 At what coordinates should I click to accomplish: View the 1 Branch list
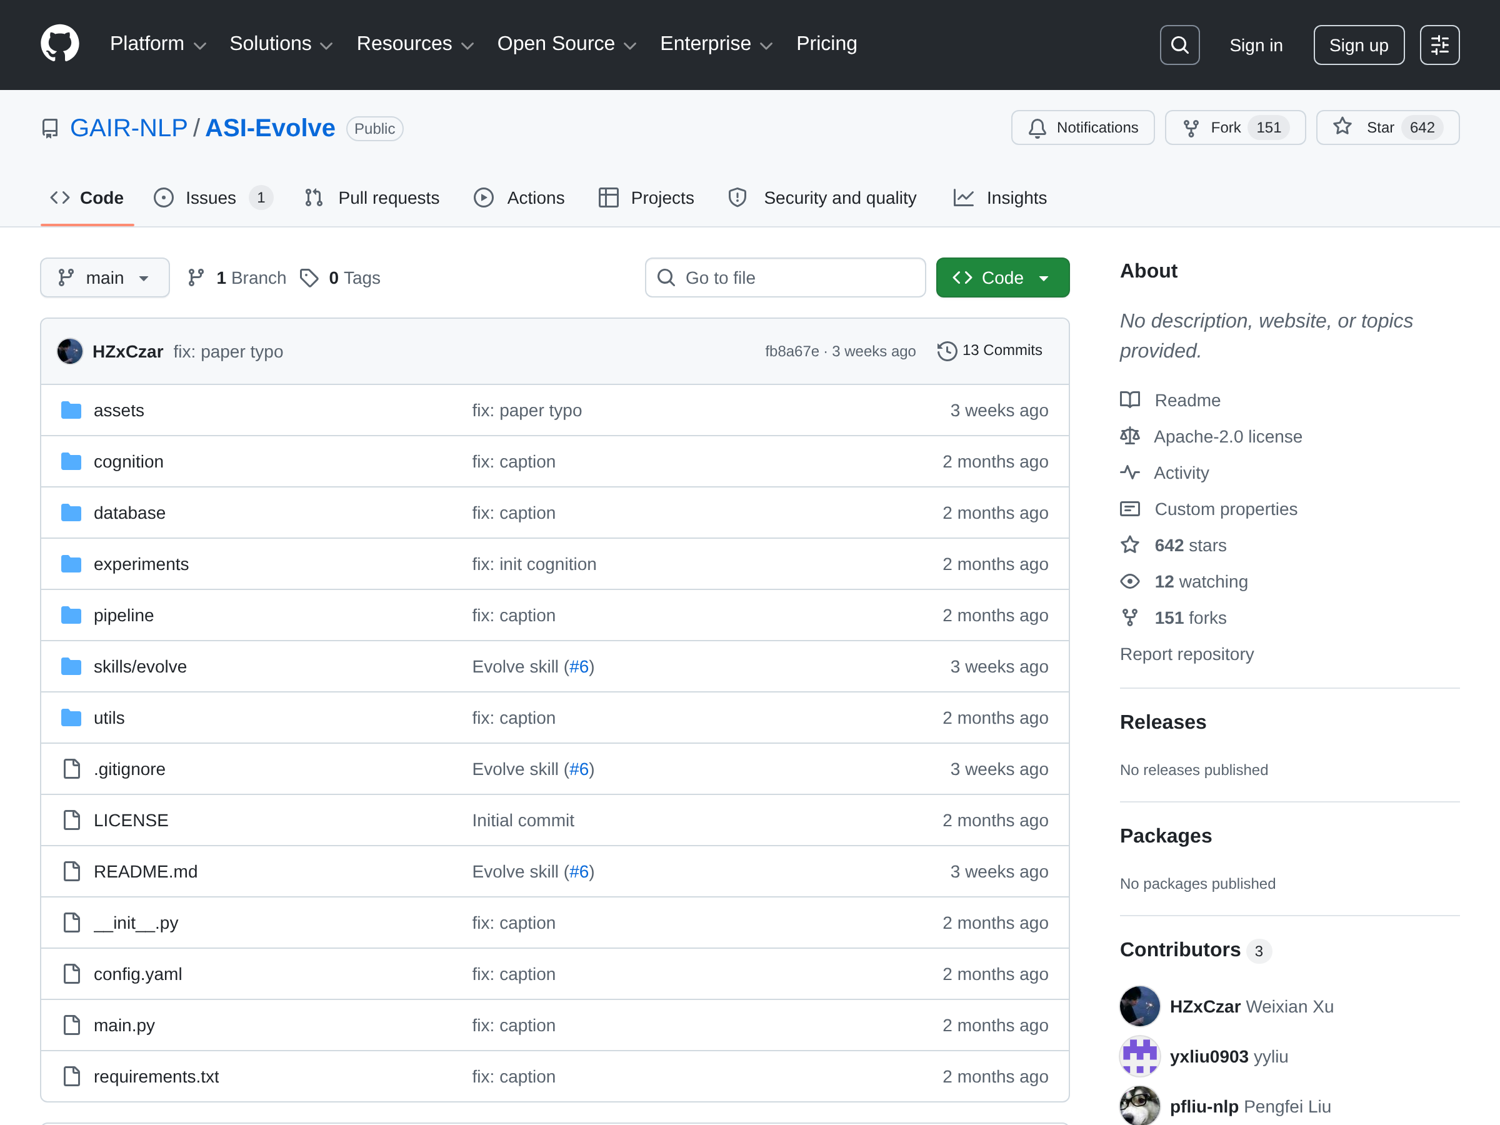point(237,277)
